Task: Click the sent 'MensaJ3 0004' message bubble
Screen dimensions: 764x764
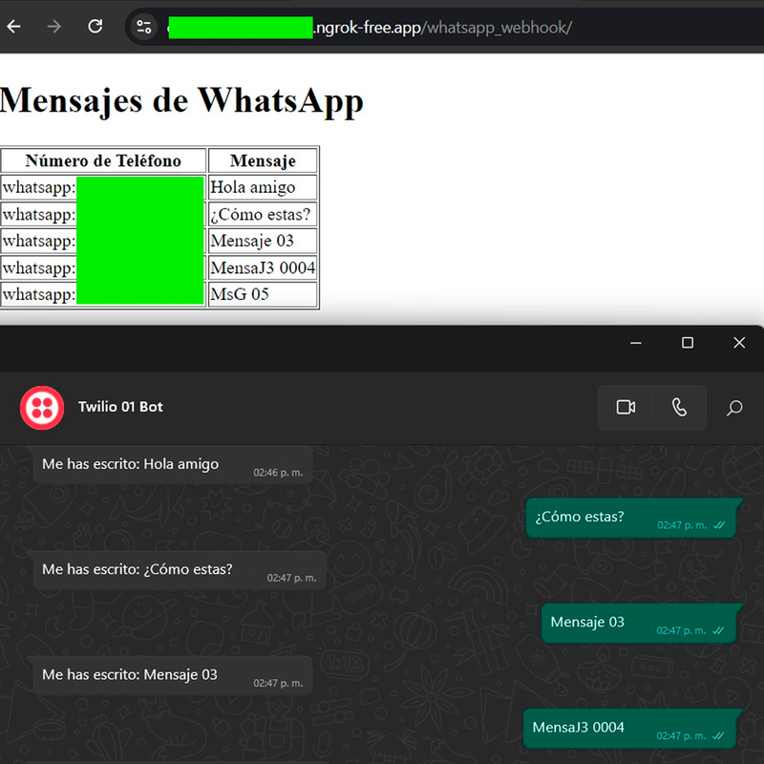Action: coord(630,729)
